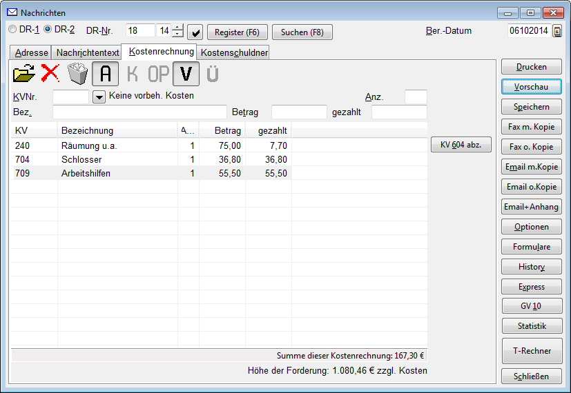The image size is (571, 393).
Task: Click into the Betrag input field
Action: (299, 112)
